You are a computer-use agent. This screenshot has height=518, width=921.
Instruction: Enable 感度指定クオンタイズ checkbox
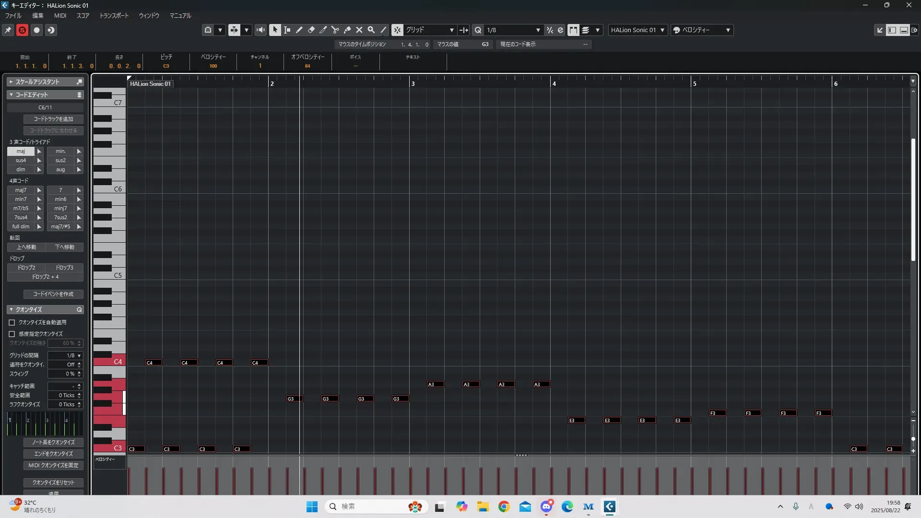[x=12, y=334]
